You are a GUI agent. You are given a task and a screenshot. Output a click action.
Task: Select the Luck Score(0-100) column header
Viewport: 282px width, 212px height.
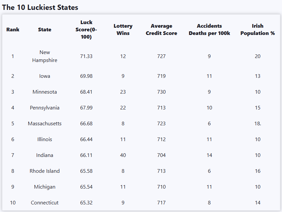point(86,30)
